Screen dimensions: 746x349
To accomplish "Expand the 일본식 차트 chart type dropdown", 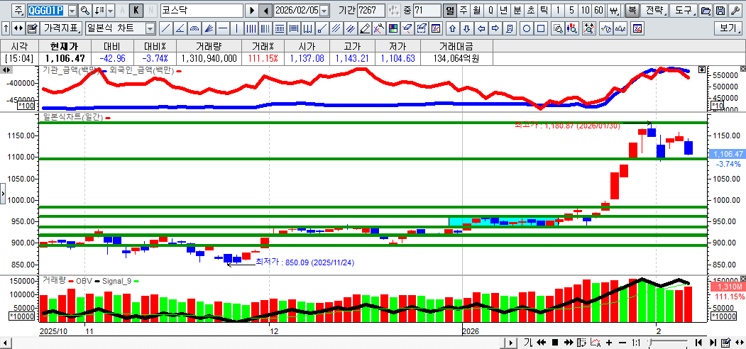I will point(150,28).
